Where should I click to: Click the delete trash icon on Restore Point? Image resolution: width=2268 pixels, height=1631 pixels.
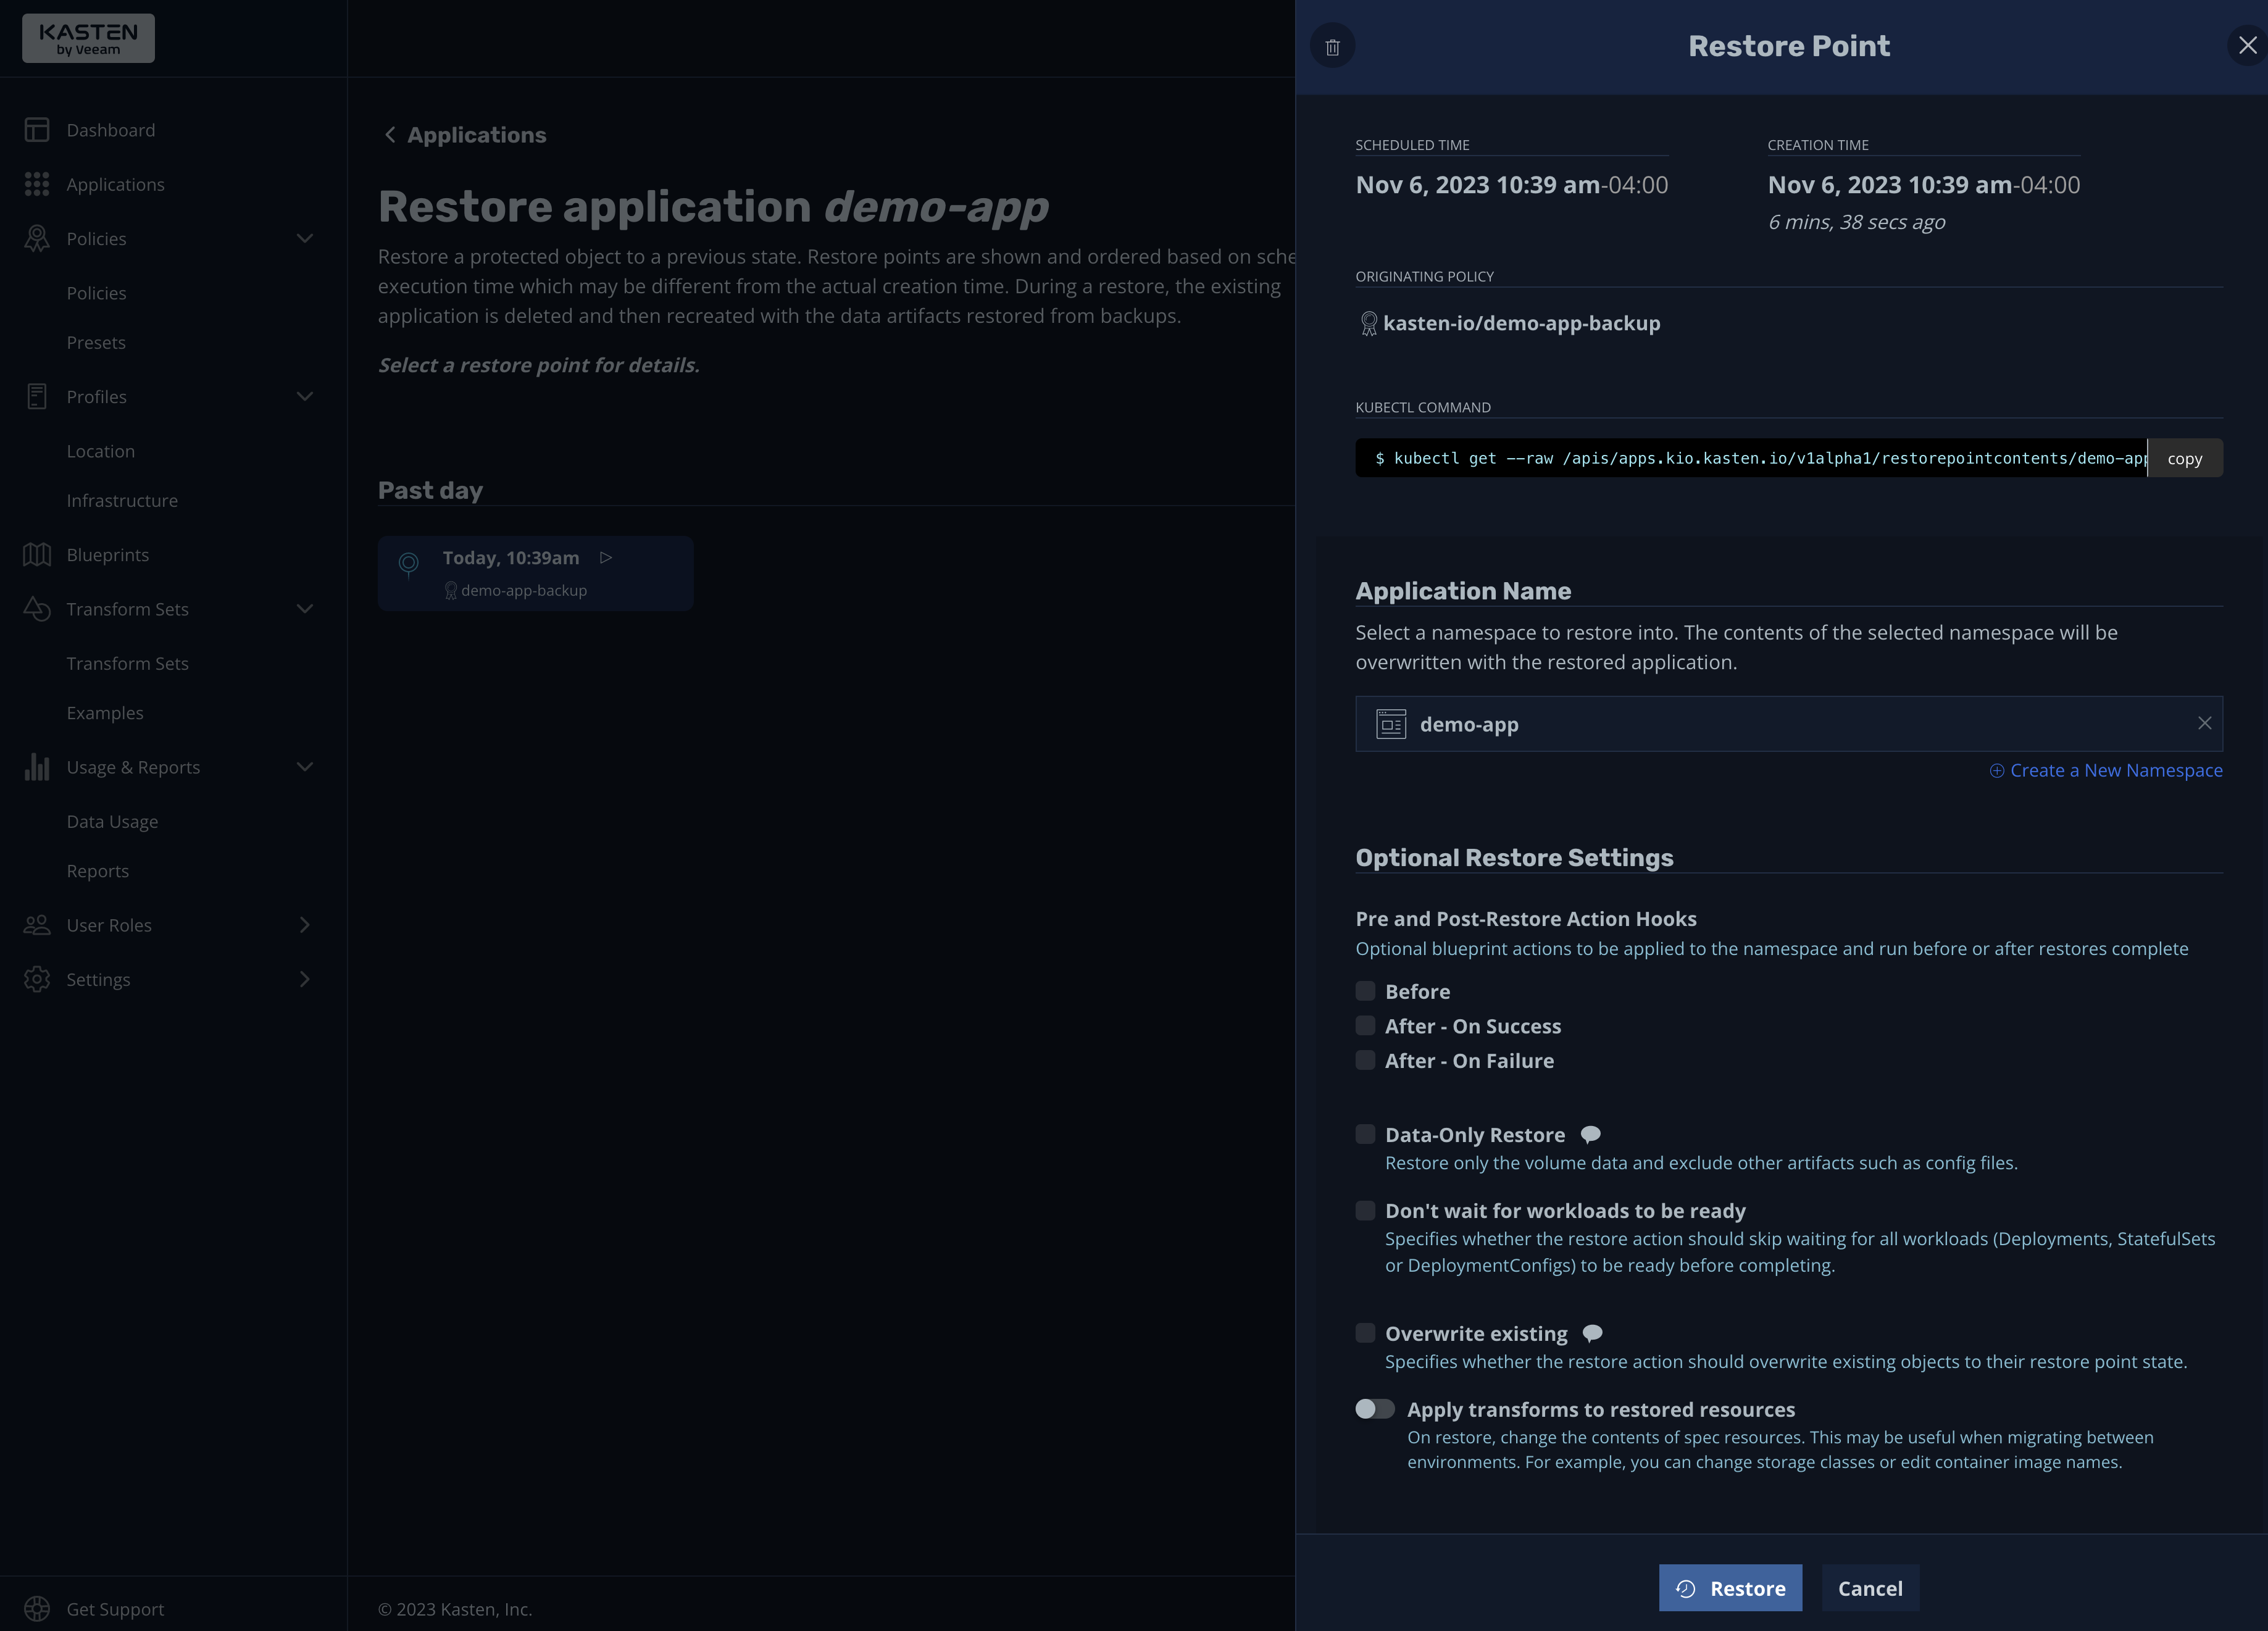pyautogui.click(x=1332, y=45)
